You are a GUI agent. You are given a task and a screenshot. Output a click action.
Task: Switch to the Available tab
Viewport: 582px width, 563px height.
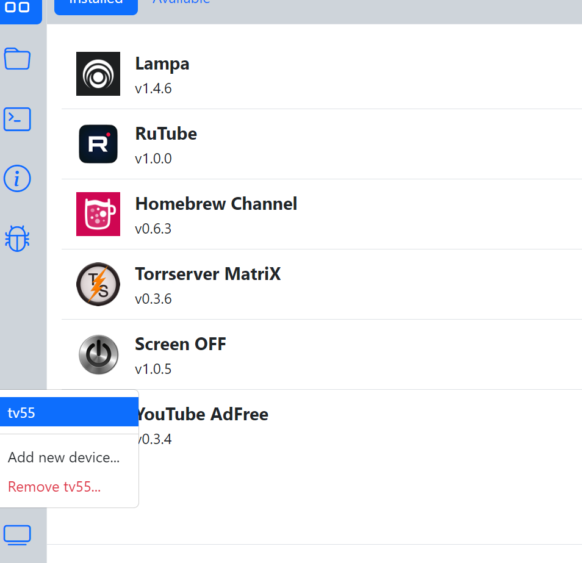(181, 3)
